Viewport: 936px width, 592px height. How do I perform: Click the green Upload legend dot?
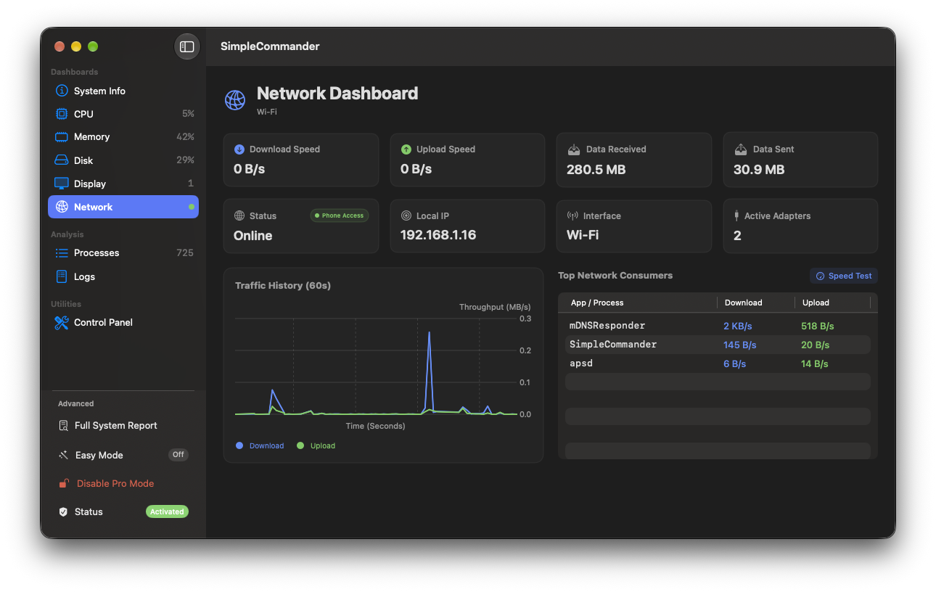300,445
